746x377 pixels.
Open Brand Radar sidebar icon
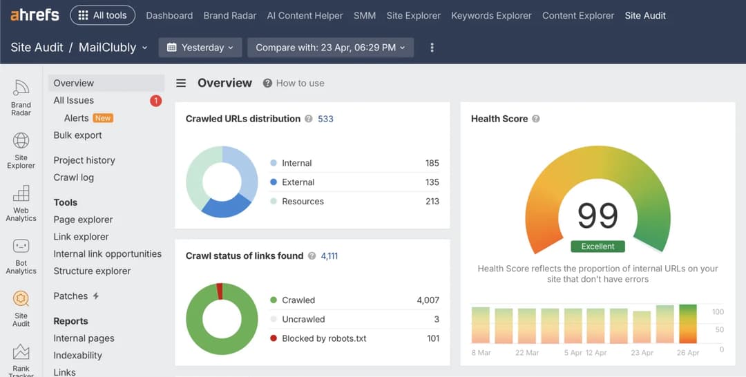(21, 98)
